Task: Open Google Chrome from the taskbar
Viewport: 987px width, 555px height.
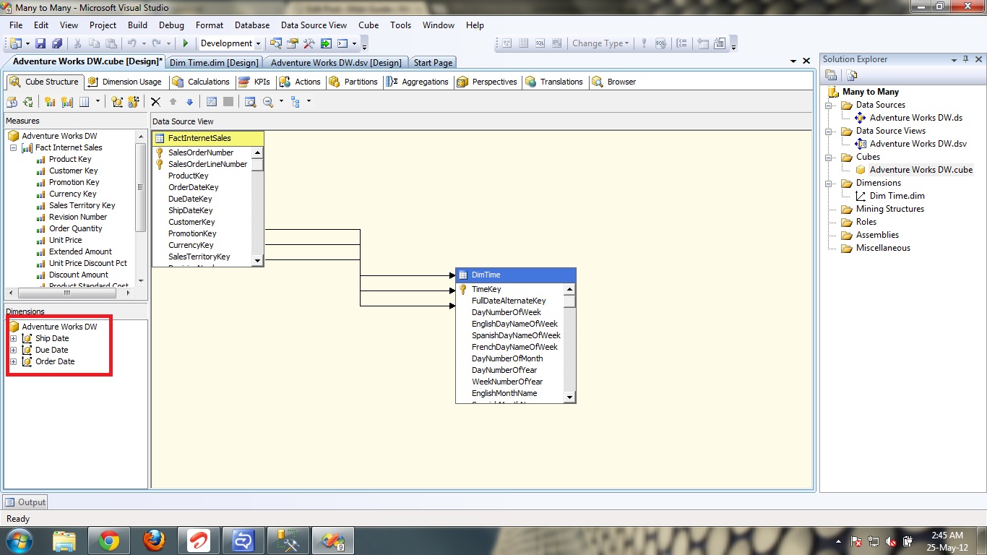Action: (x=109, y=540)
